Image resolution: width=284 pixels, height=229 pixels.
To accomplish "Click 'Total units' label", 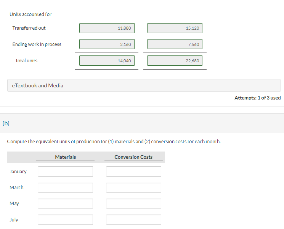I will point(26,61).
